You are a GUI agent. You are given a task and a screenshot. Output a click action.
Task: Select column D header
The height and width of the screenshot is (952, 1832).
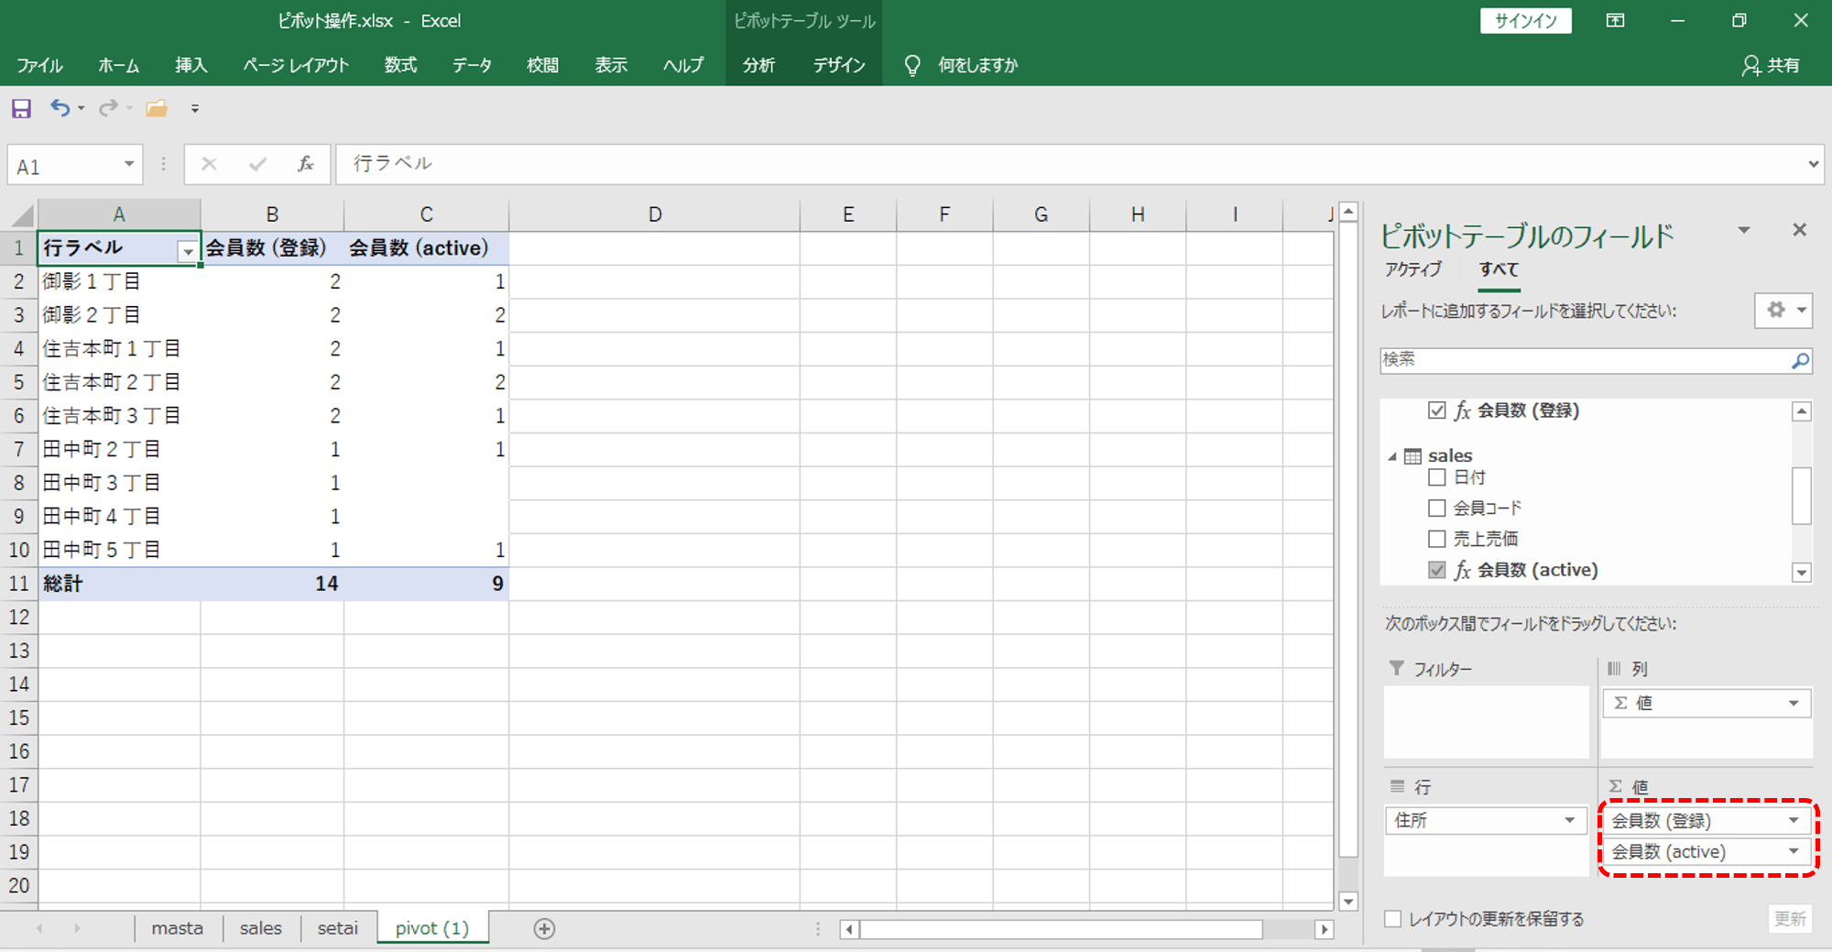655,215
